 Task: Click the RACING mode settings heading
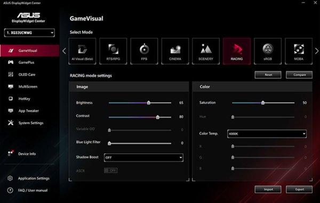click(x=91, y=76)
